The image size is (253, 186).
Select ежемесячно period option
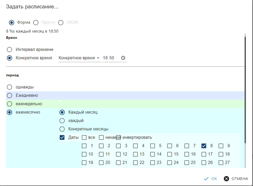pyautogui.click(x=9, y=112)
